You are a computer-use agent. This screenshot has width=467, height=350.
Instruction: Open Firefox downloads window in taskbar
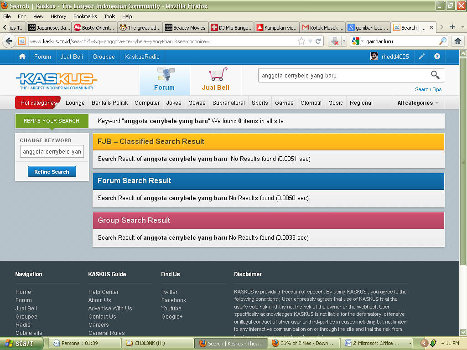pos(303,343)
